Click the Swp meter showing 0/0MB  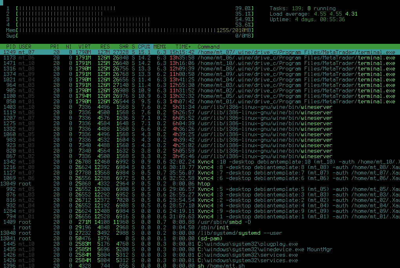point(130,36)
